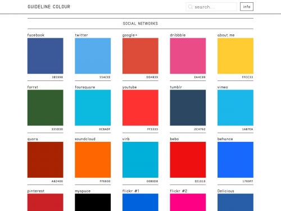Click the Delicious name label

[226, 191]
